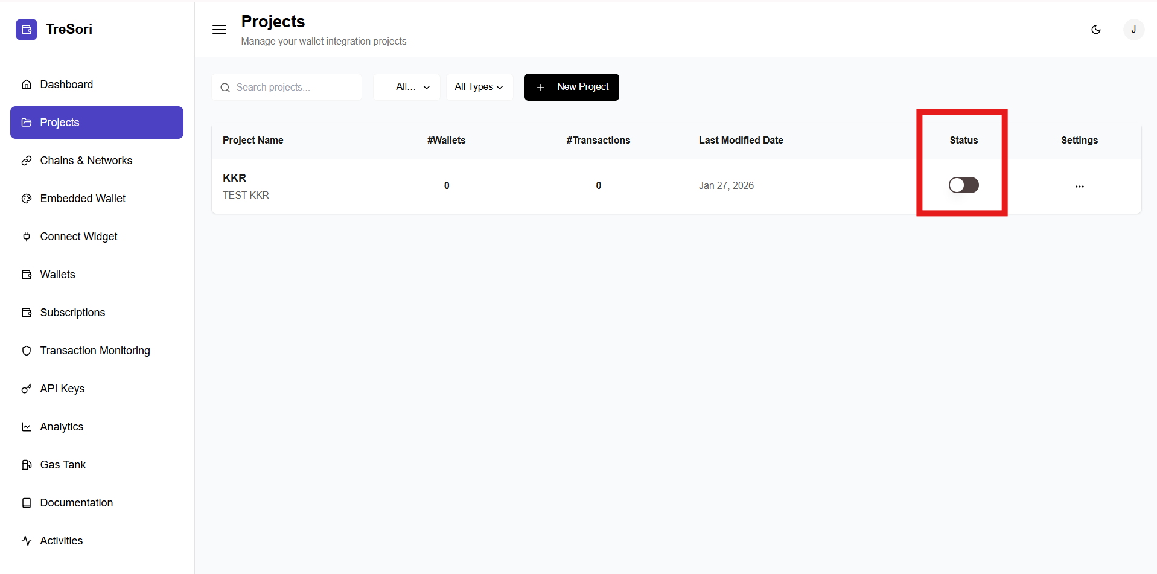Open Connect Widget from sidebar
The height and width of the screenshot is (574, 1157).
[78, 237]
